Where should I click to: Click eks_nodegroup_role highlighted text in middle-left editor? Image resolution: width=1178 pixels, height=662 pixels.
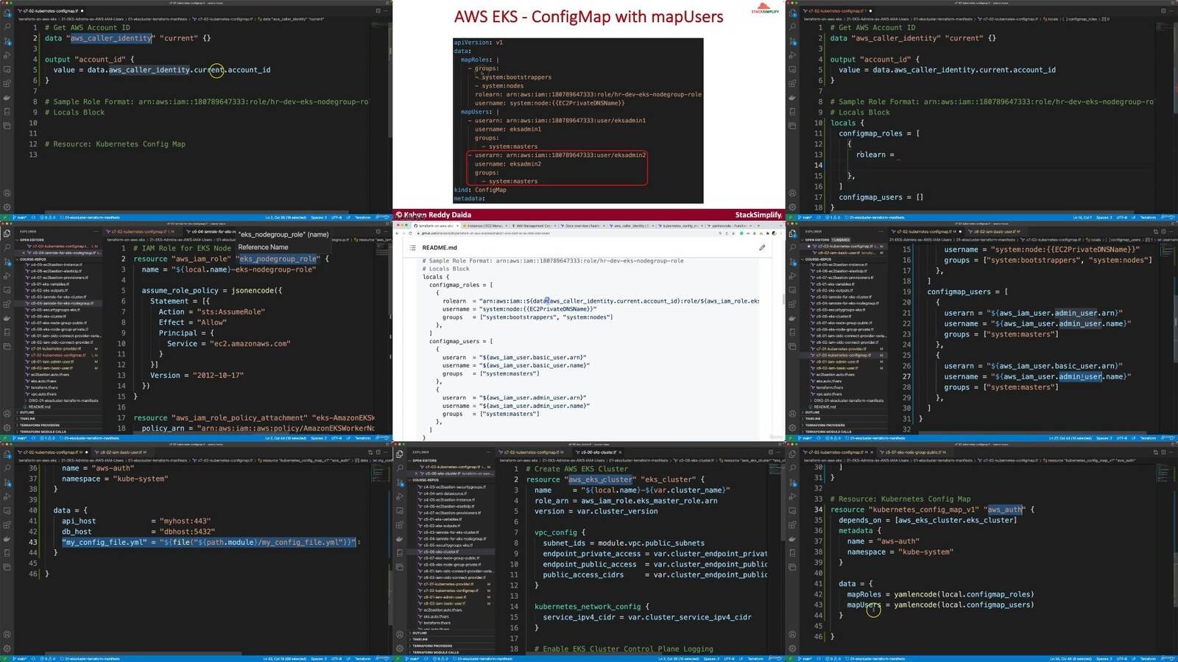[280, 259]
